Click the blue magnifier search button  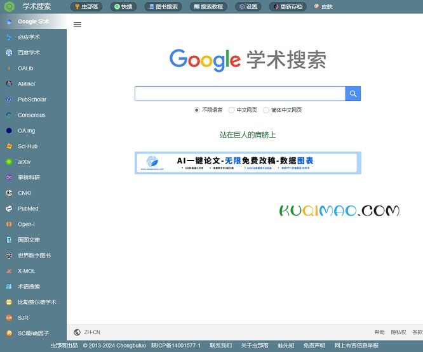(x=353, y=94)
